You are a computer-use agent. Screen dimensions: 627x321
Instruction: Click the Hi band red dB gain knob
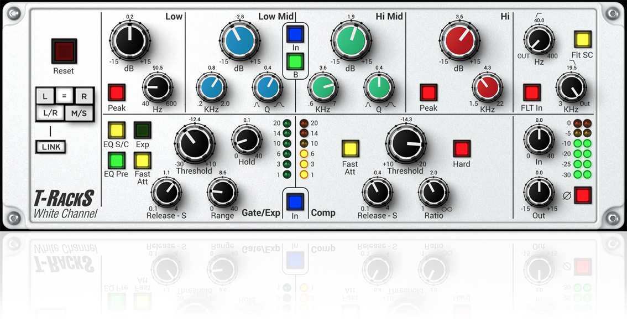click(459, 40)
